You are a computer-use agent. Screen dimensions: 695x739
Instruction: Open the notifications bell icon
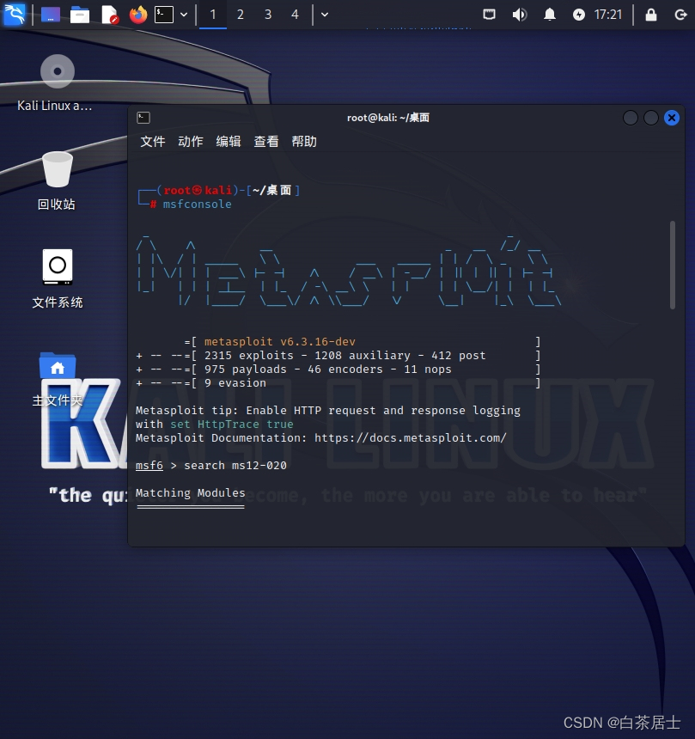(550, 15)
